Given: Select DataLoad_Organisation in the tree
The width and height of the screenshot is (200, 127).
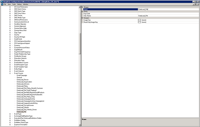Looking at the screenshot, I should point(24,82).
